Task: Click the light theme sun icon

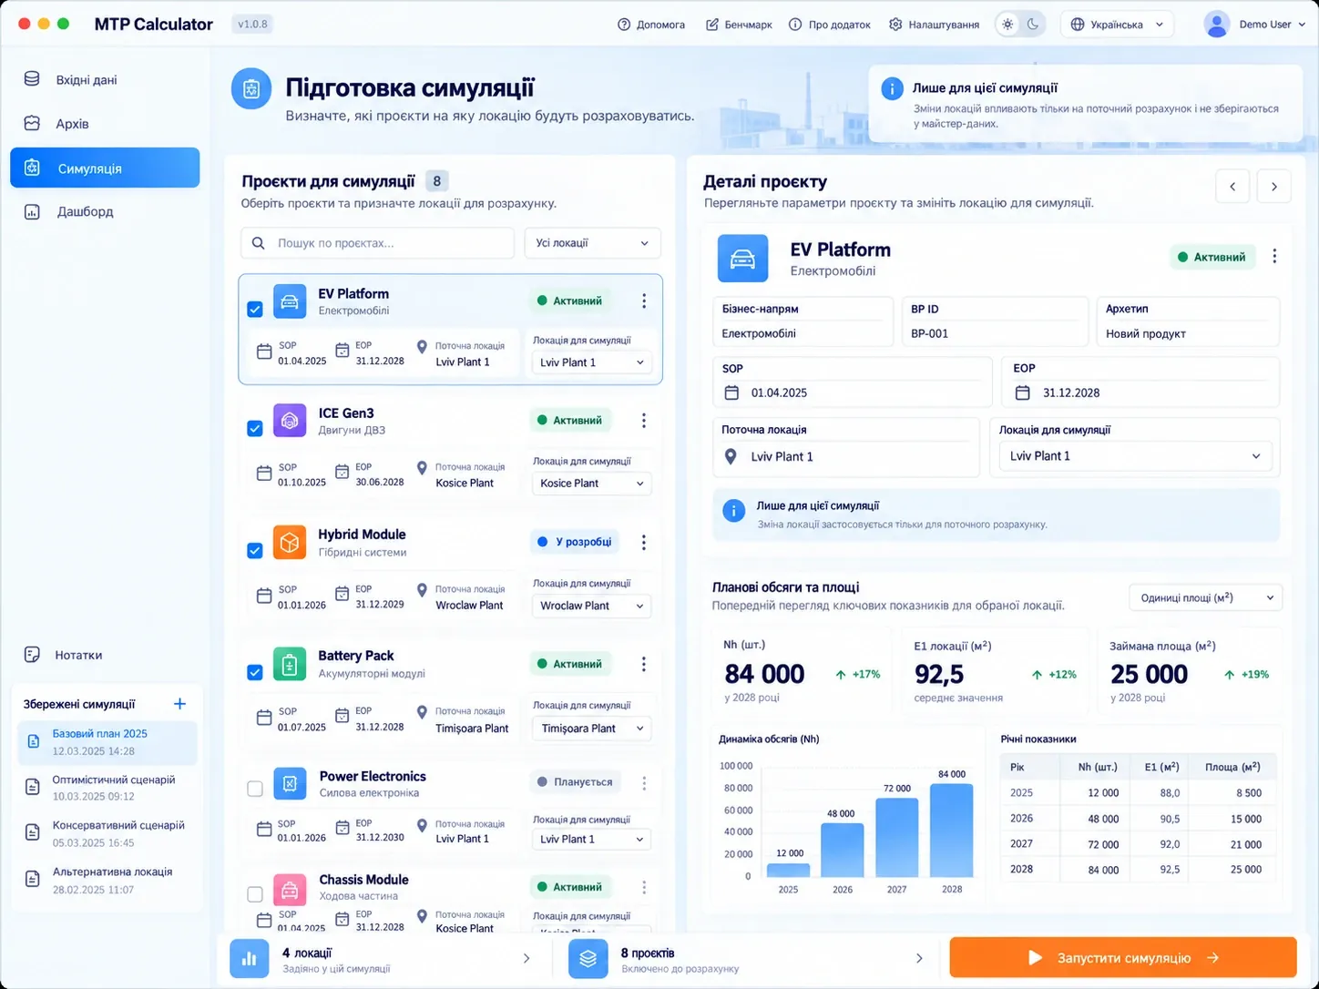Action: click(x=1007, y=25)
